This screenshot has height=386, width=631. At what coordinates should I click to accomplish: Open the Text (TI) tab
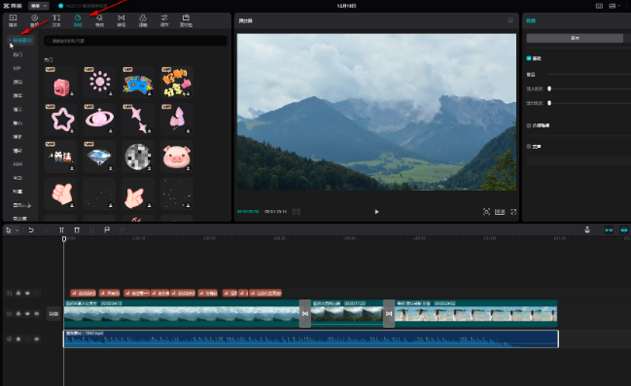[x=56, y=20]
